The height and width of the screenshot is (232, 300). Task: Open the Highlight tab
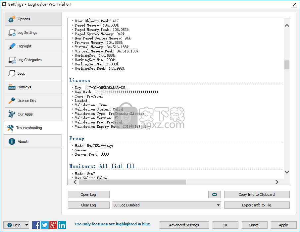[33, 46]
